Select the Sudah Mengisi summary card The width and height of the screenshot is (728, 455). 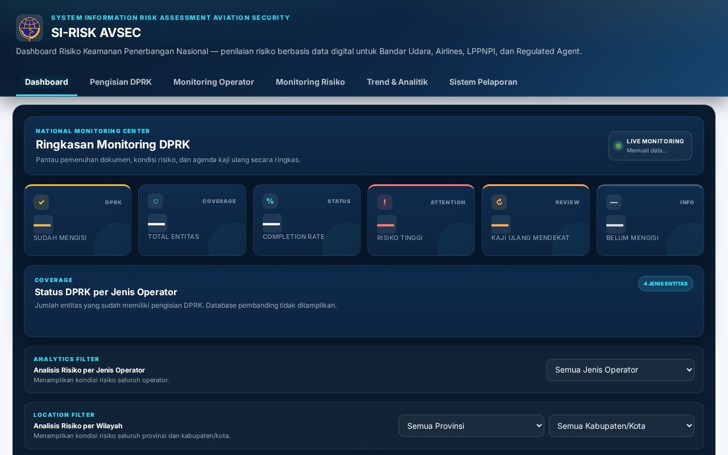pyautogui.click(x=78, y=220)
